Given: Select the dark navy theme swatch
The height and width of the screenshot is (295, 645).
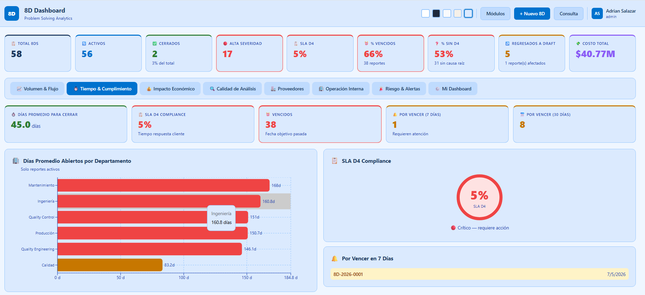Looking at the screenshot, I should 436,13.
